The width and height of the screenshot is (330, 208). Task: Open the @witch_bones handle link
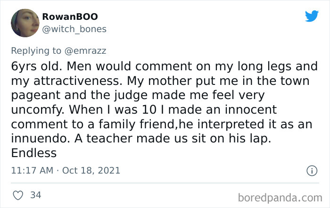pos(74,29)
